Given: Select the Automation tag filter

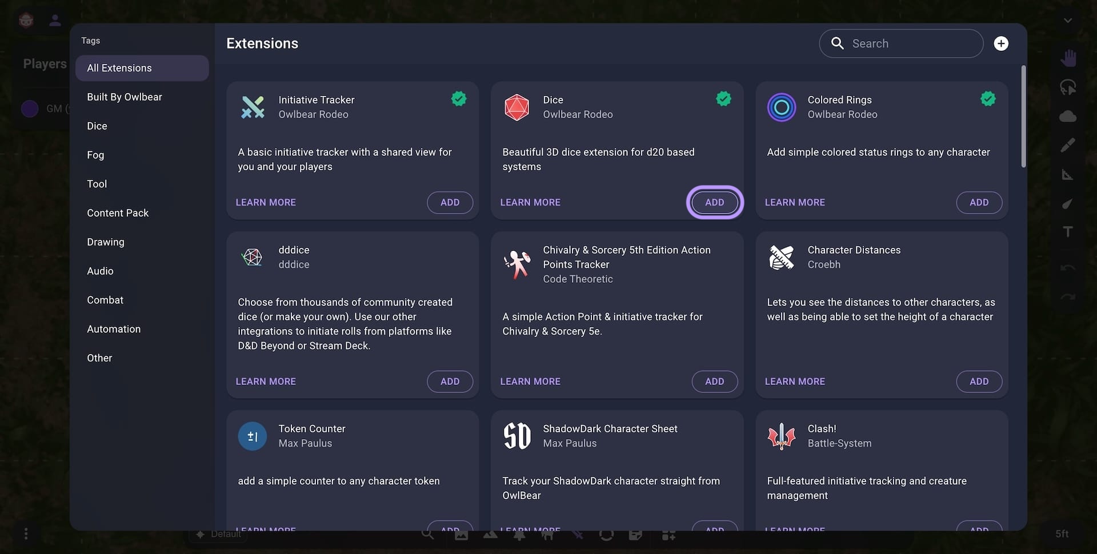Looking at the screenshot, I should tap(114, 329).
